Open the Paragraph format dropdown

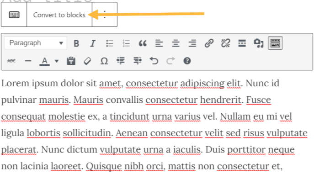36,43
